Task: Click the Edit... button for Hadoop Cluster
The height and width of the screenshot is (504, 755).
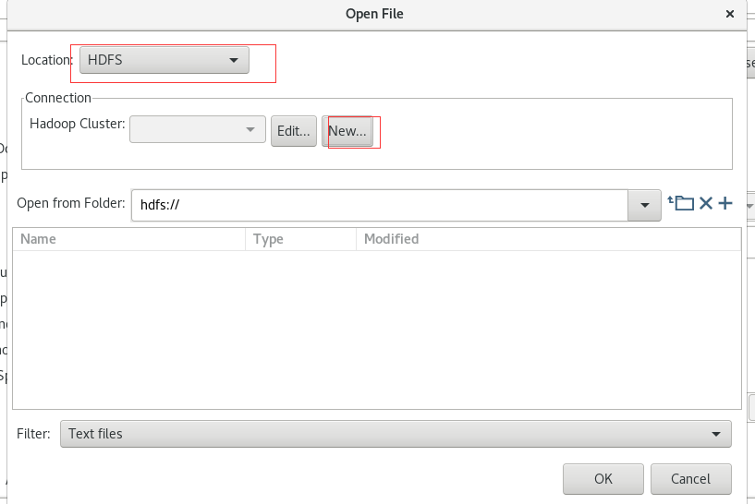Action: click(294, 131)
